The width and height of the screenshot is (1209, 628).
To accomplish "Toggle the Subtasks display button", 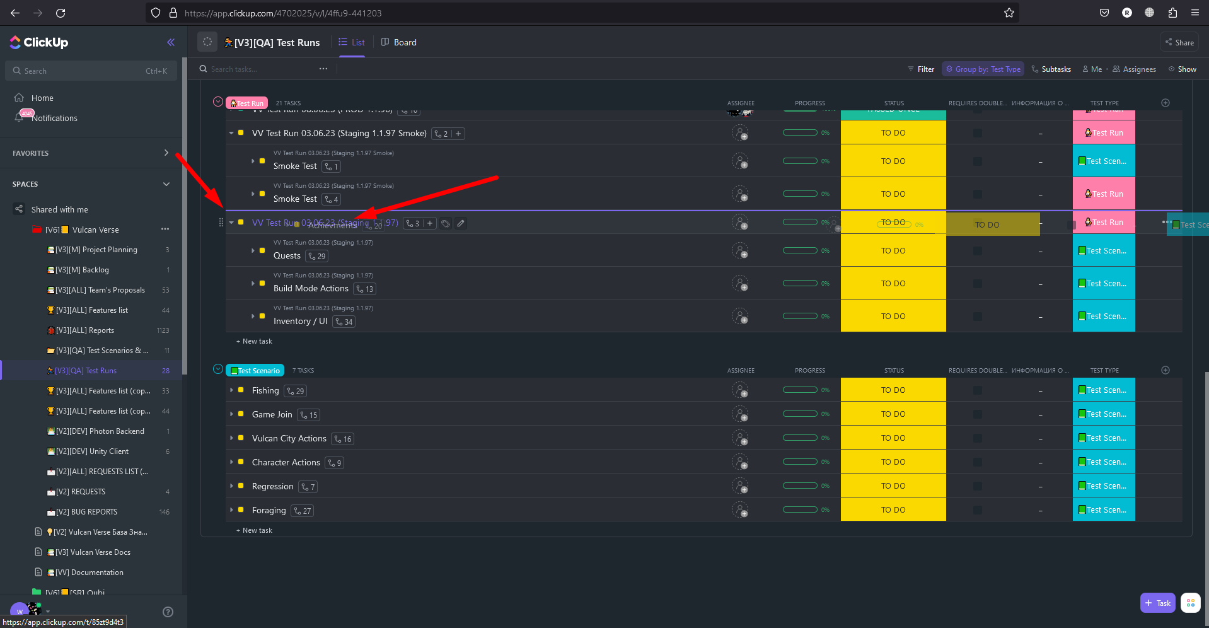I will pos(1051,69).
